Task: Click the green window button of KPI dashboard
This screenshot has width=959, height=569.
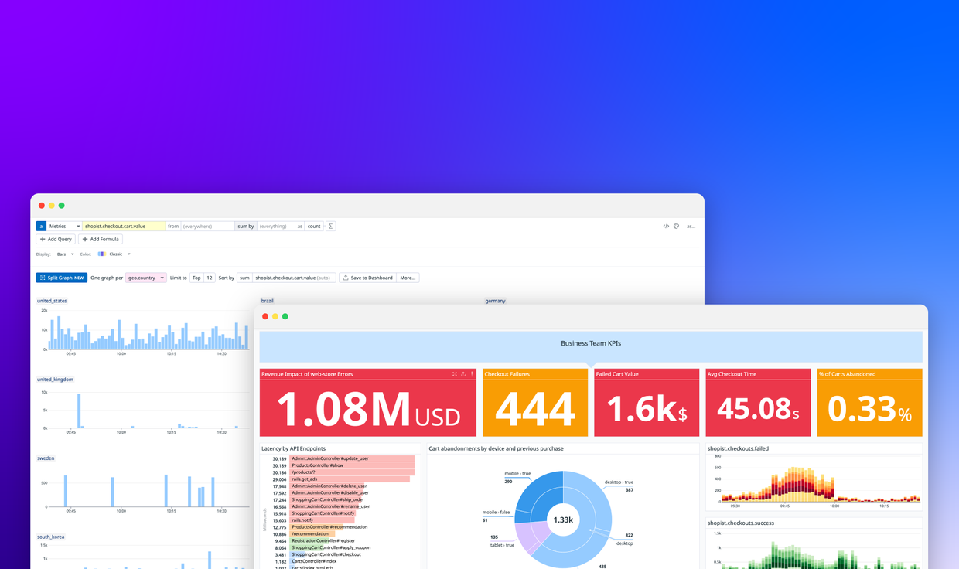Action: (x=285, y=316)
